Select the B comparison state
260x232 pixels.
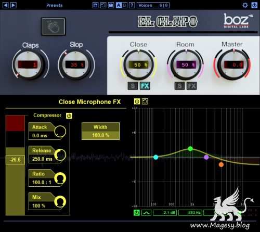pos(124,5)
